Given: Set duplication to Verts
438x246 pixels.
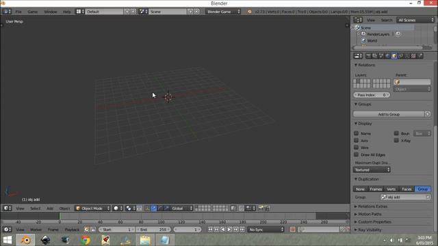Looking at the screenshot, I should (x=391, y=189).
